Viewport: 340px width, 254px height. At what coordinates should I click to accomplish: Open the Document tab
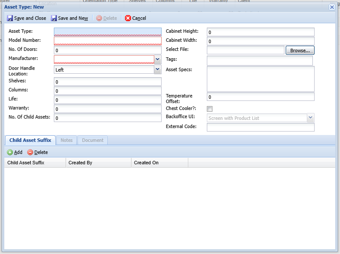(93, 140)
